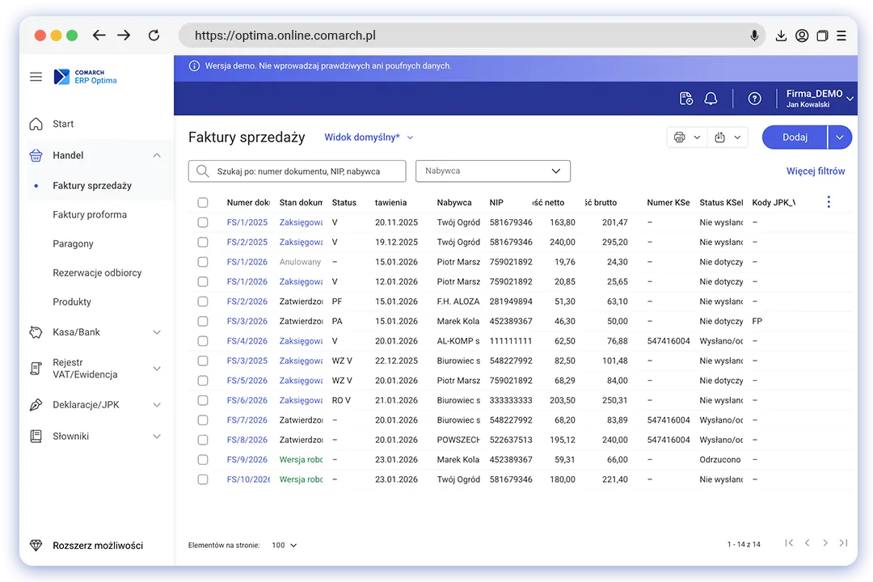This screenshot has height=582, width=873.
Task: Click the Więcej filtrów link
Action: tap(816, 171)
